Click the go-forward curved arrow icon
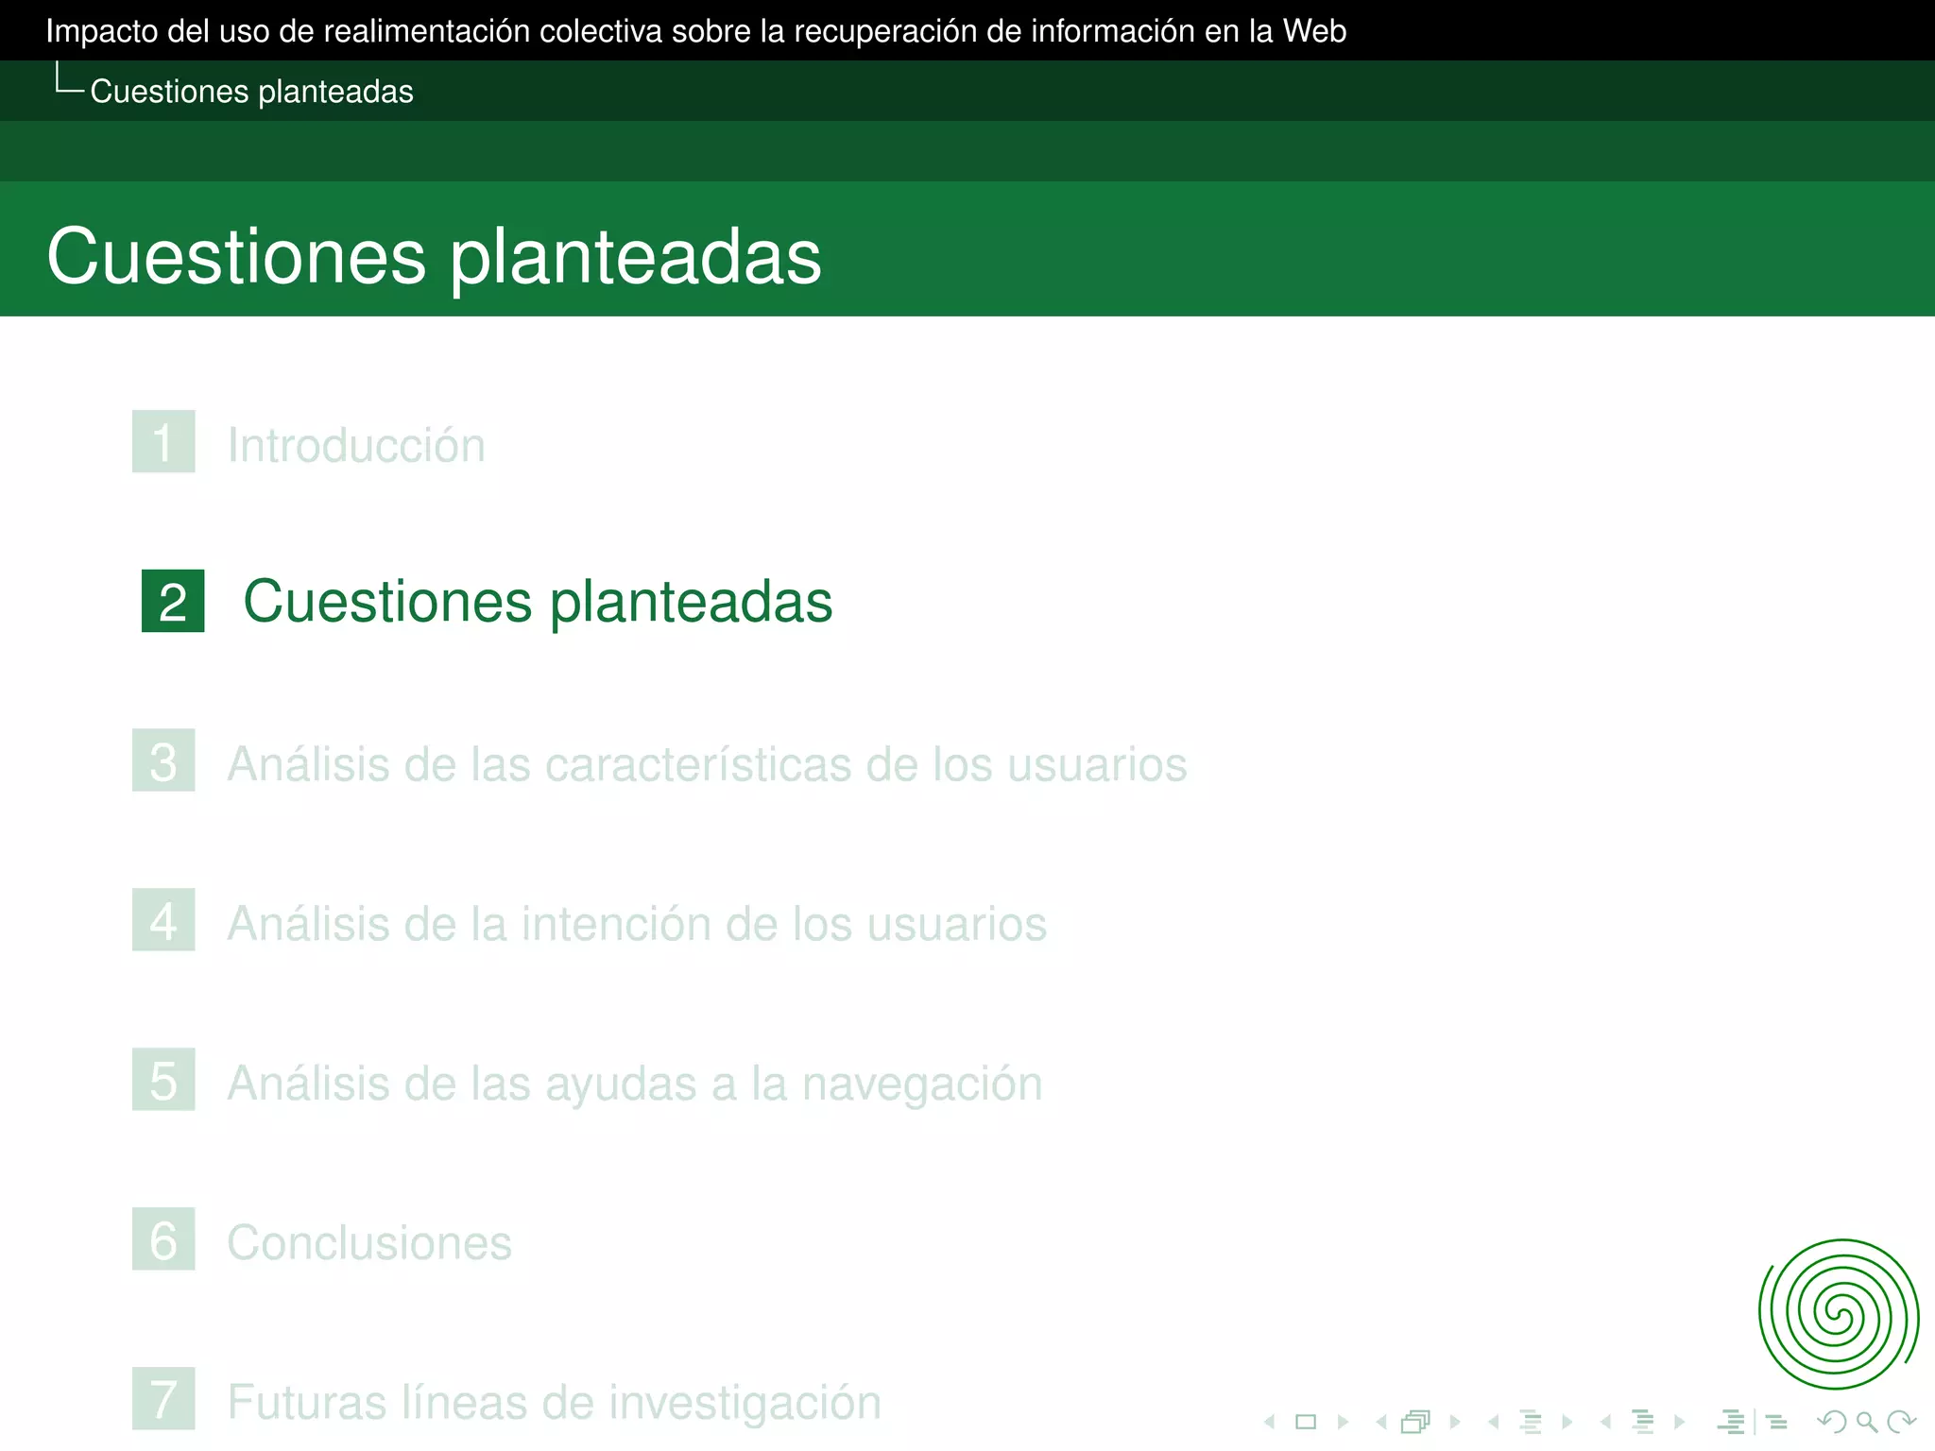This screenshot has width=1935, height=1451. [1901, 1422]
